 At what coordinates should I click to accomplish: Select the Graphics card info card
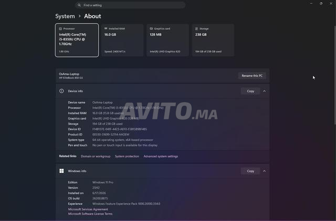point(167,40)
